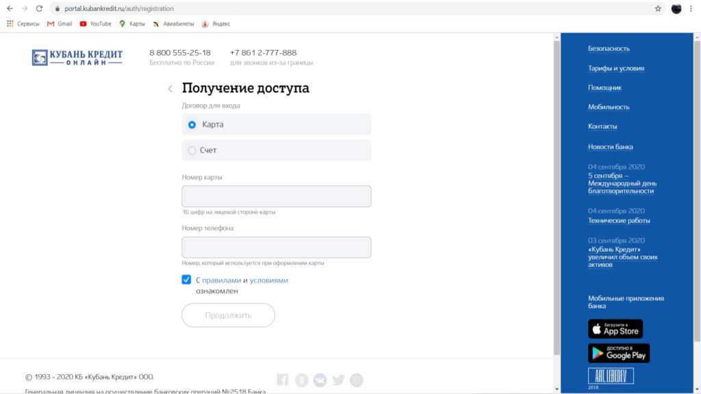Click the back arrow beside Получение доступа

tap(170, 89)
